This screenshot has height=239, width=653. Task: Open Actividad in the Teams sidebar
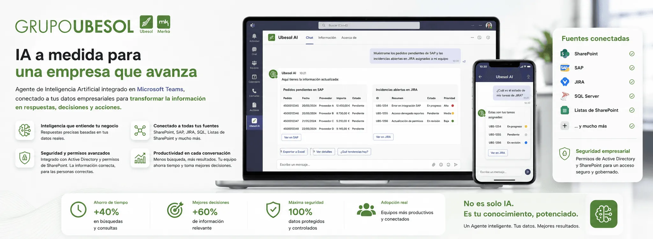pyautogui.click(x=254, y=38)
